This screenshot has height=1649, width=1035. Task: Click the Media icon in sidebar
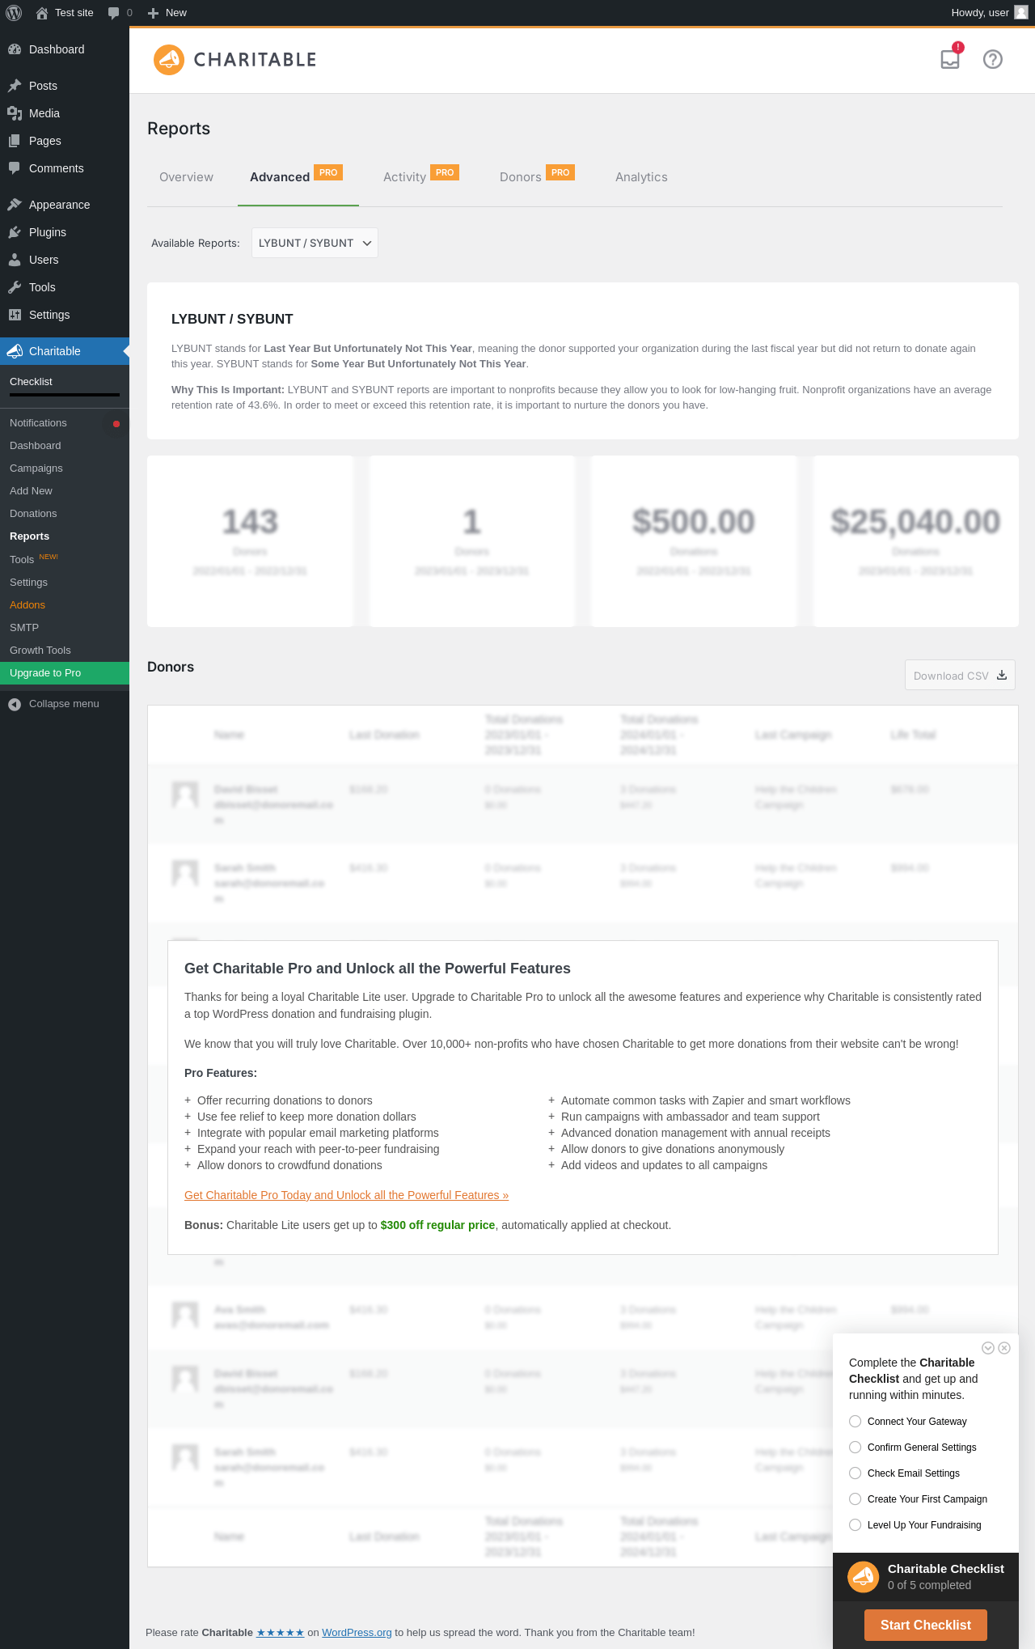pyautogui.click(x=15, y=113)
